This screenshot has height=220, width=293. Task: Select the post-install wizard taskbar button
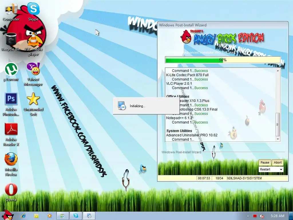coord(62,216)
